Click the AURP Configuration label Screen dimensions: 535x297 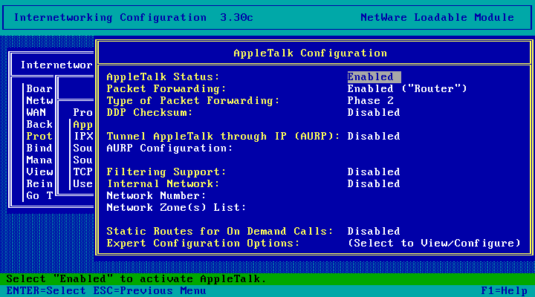(169, 148)
